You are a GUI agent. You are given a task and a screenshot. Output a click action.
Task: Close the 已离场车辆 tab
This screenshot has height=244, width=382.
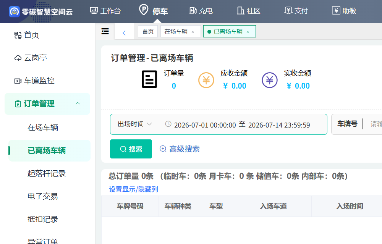click(248, 32)
